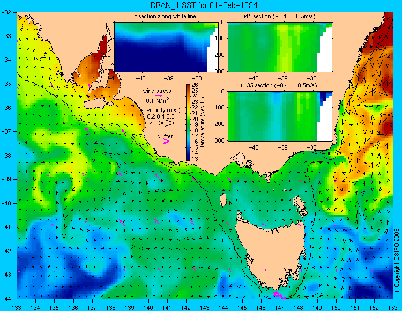Click the colorbar tick label 17
The width and height of the screenshot is (402, 311).
(195, 136)
